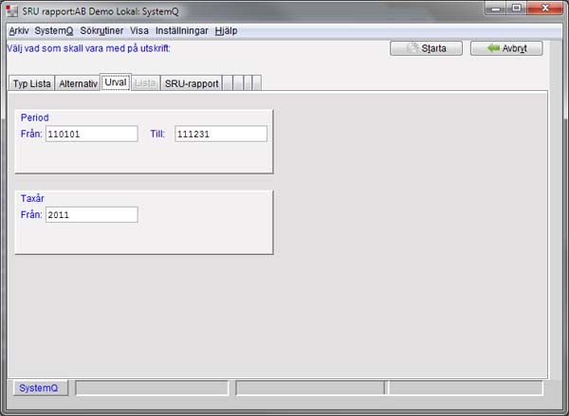Open the Inställningar menu
The height and width of the screenshot is (416, 569).
pyautogui.click(x=181, y=30)
